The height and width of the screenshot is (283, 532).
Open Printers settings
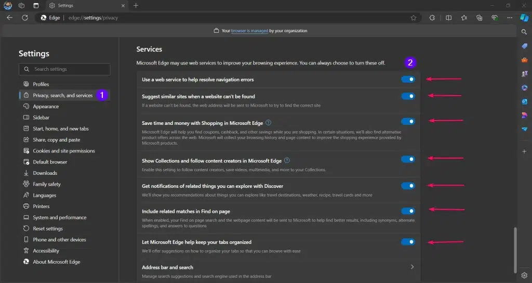64,206
